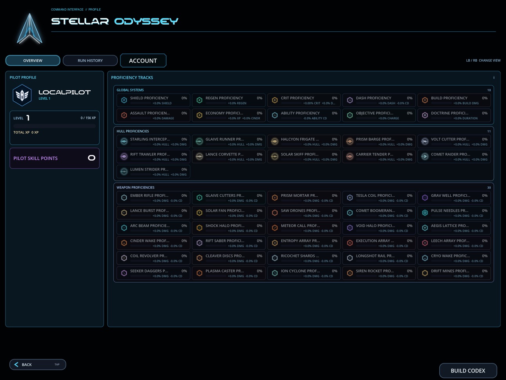This screenshot has height=380, width=506.
Task: Click the Ember Rifle weapon icon
Action: 124,197
